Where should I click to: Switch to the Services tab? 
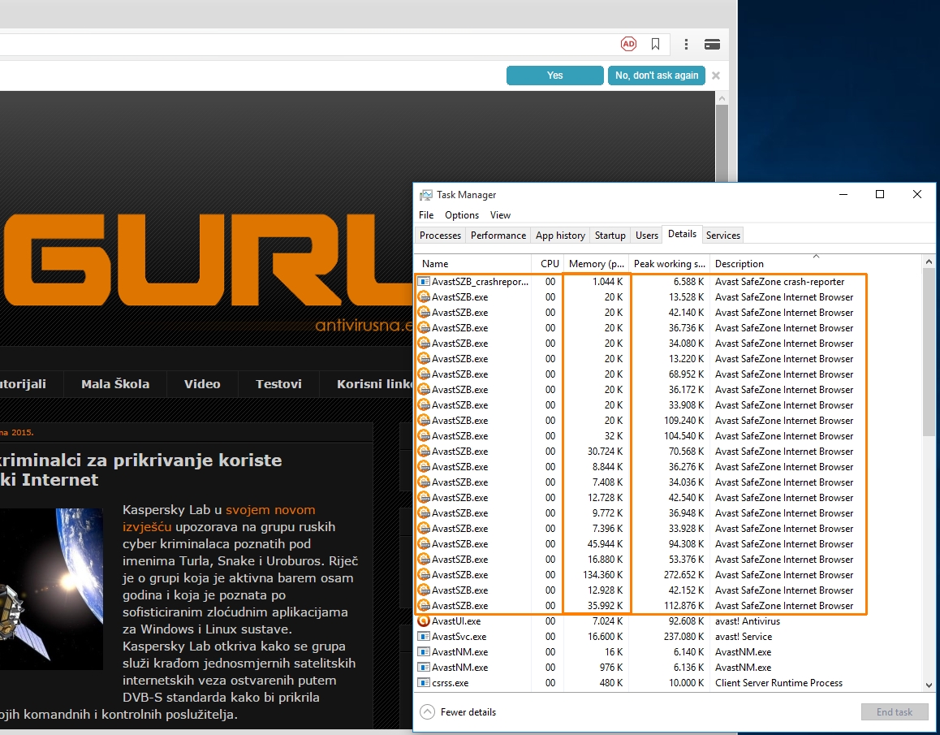click(722, 236)
